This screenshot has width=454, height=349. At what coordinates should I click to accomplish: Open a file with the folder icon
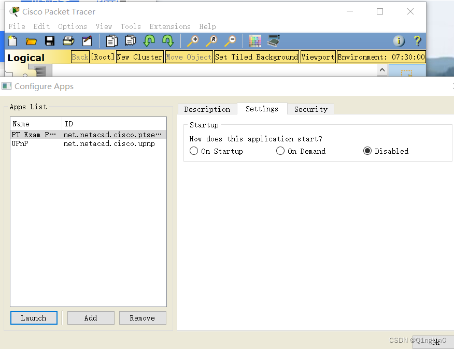click(x=31, y=41)
